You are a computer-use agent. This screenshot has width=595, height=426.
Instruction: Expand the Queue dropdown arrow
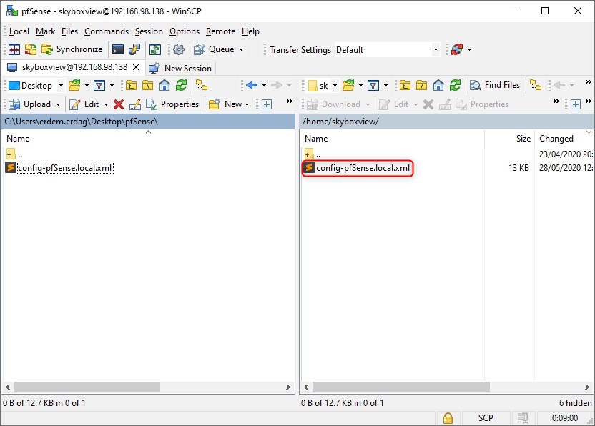[x=241, y=50]
